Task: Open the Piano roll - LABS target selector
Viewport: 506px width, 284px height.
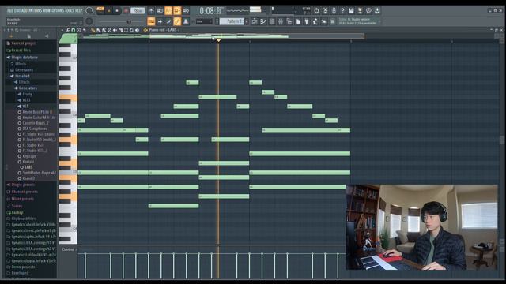Action: tap(163, 30)
